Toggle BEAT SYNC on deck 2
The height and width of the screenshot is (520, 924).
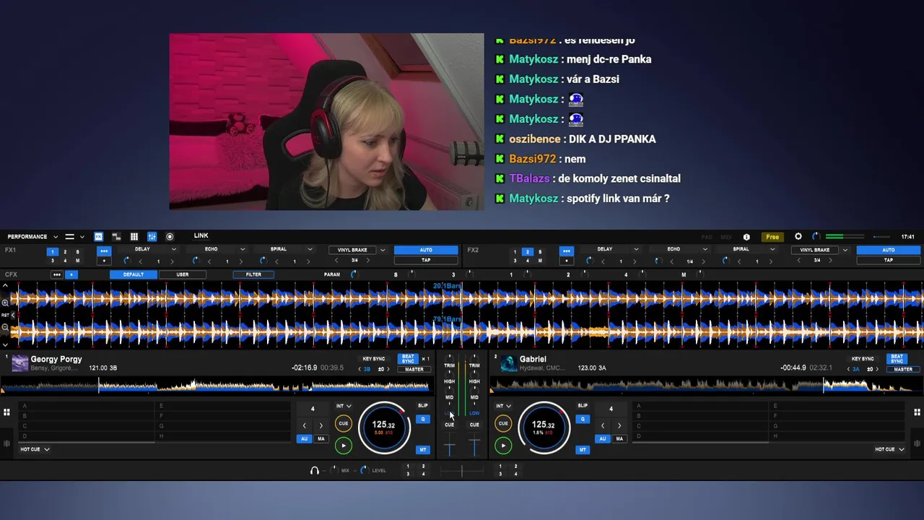(x=897, y=359)
